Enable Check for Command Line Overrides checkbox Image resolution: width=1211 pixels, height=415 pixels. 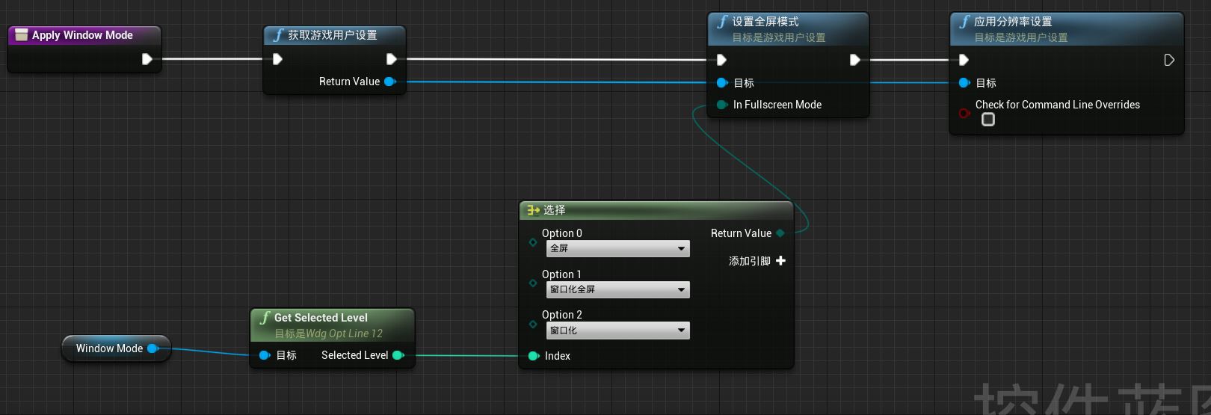click(x=988, y=120)
